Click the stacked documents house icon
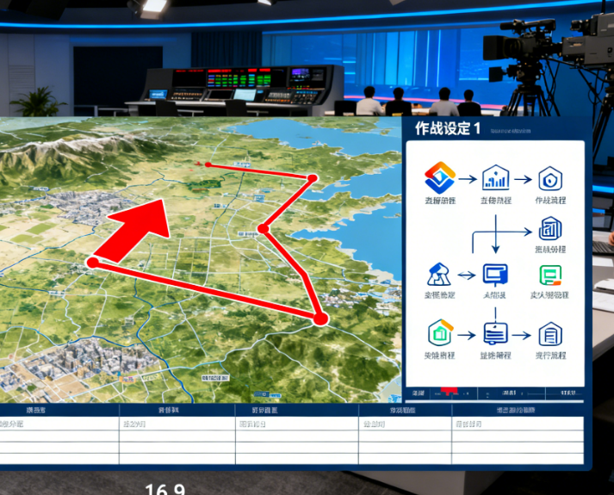This screenshot has width=614, height=495. pyautogui.click(x=550, y=228)
